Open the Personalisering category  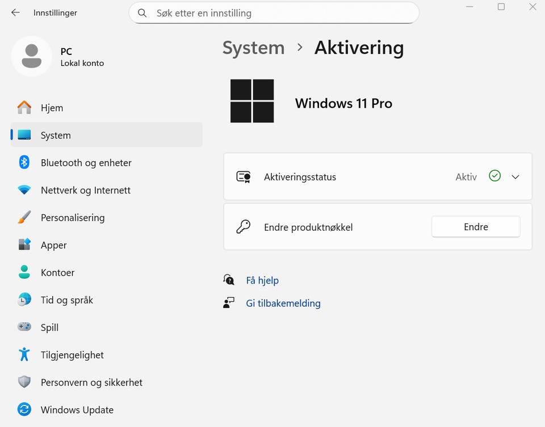[x=73, y=218]
